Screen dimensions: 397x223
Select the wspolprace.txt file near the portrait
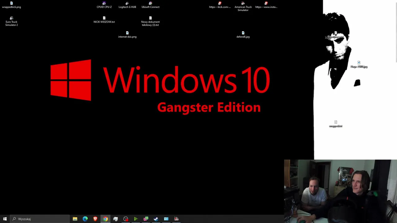click(336, 35)
